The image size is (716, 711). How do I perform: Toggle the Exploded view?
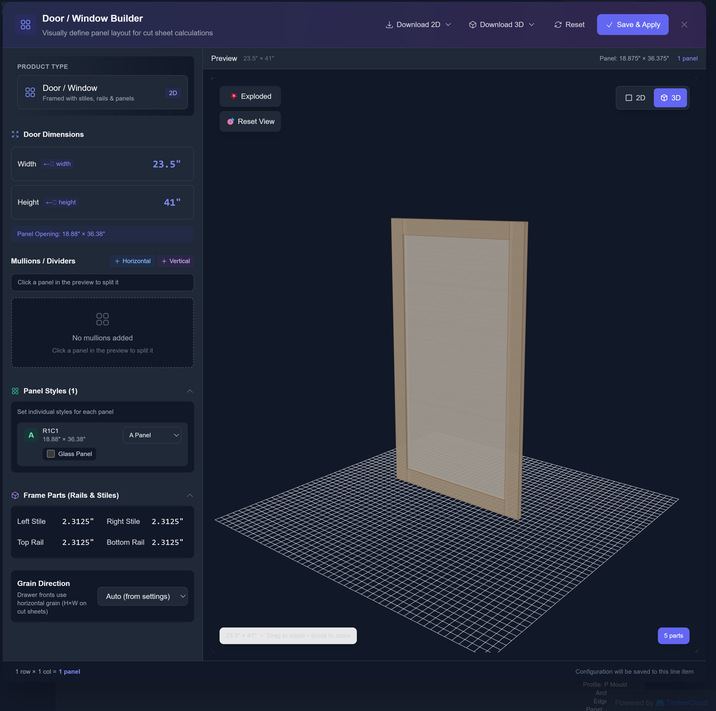(x=250, y=96)
